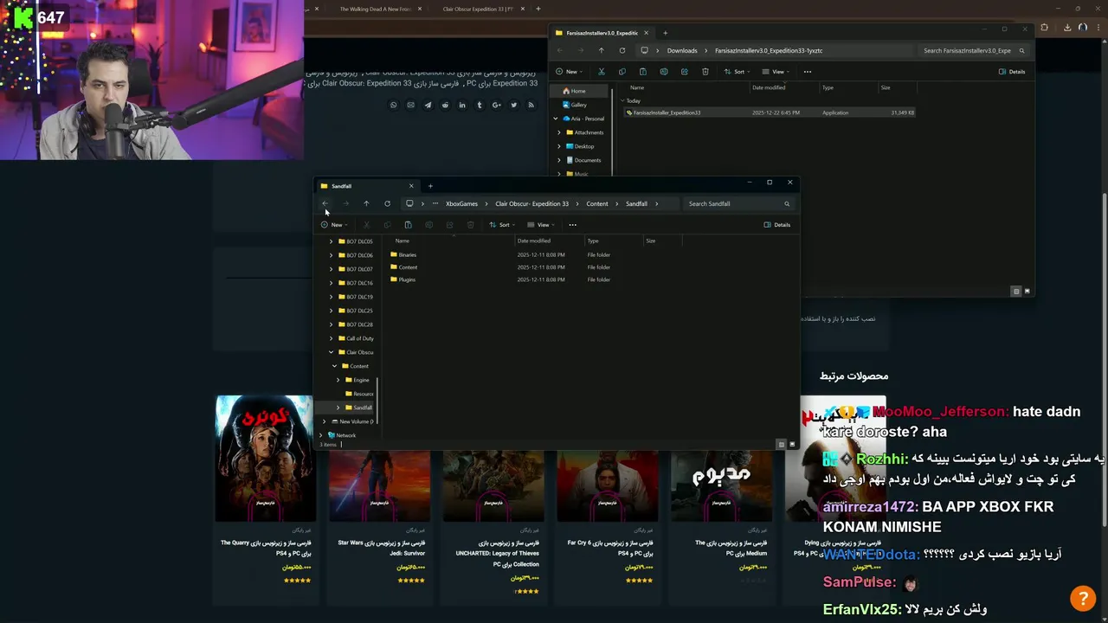Click the This PC monitor icon in the Sandfall address bar

[409, 203]
